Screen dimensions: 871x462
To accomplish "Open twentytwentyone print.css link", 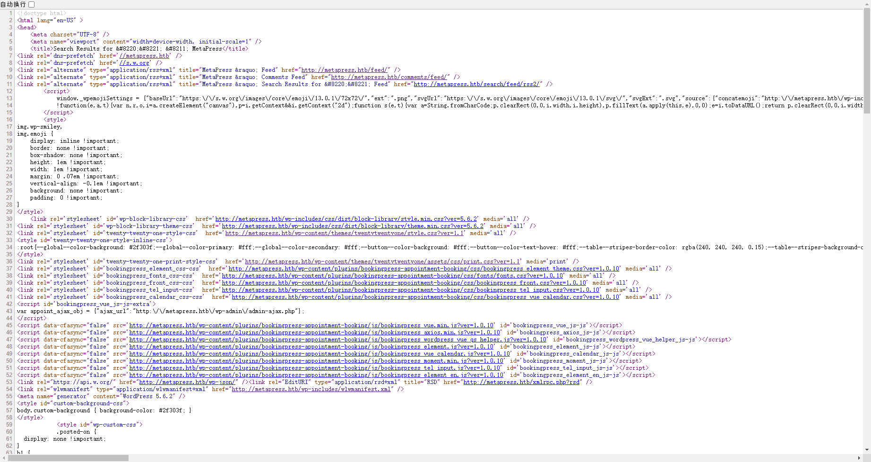I will [x=383, y=262].
